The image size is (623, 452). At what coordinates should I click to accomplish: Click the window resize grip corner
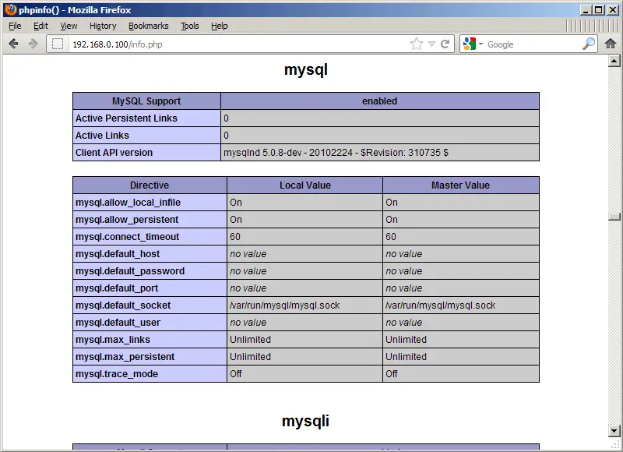tap(614, 443)
